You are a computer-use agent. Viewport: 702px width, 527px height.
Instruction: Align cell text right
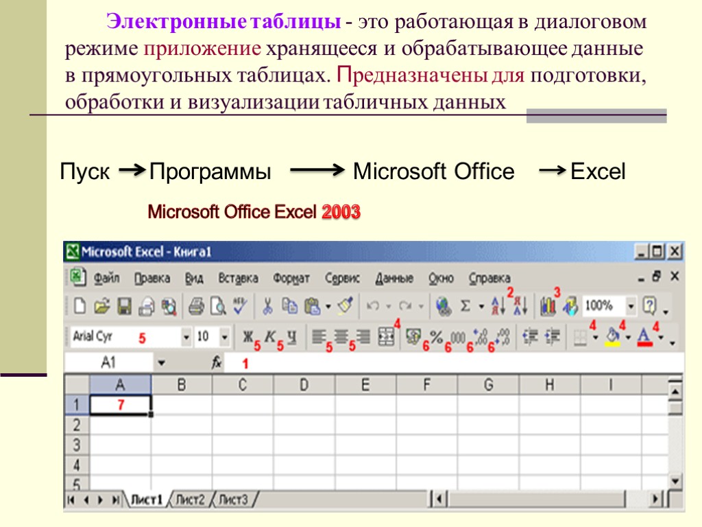(x=363, y=337)
